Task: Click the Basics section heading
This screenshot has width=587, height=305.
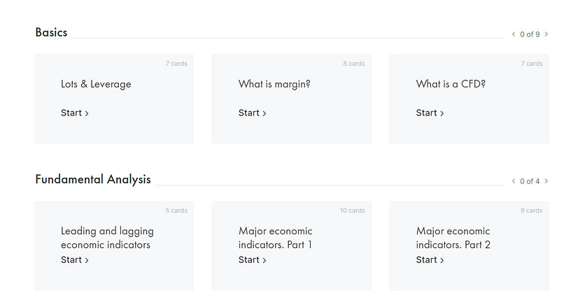Action: click(x=52, y=32)
